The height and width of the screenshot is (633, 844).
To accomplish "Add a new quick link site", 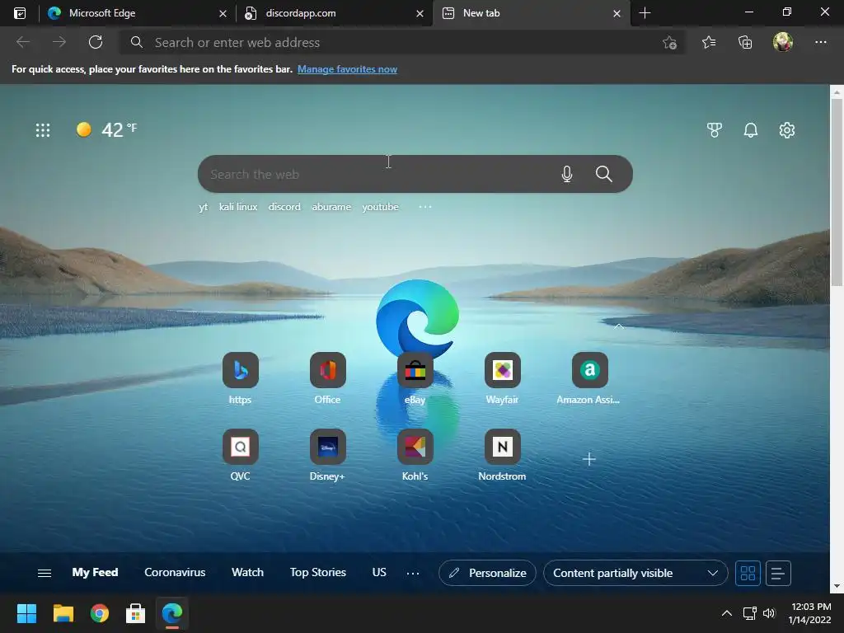I will [x=588, y=458].
